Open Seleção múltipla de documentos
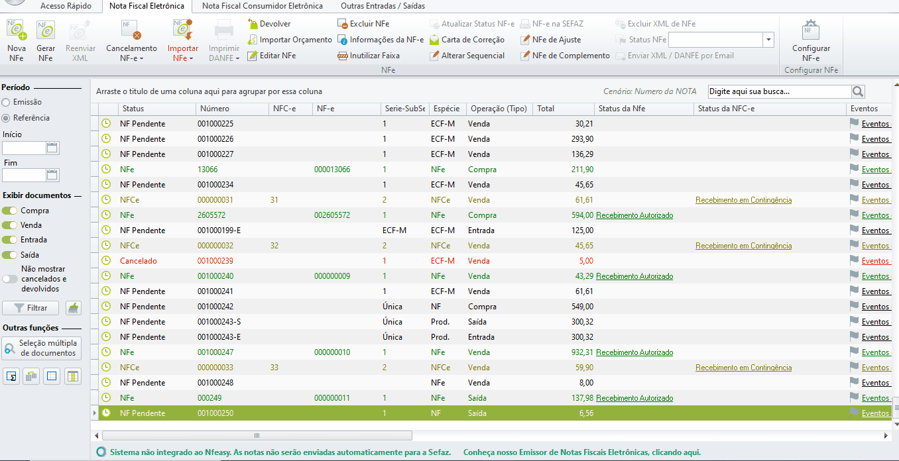 42,348
